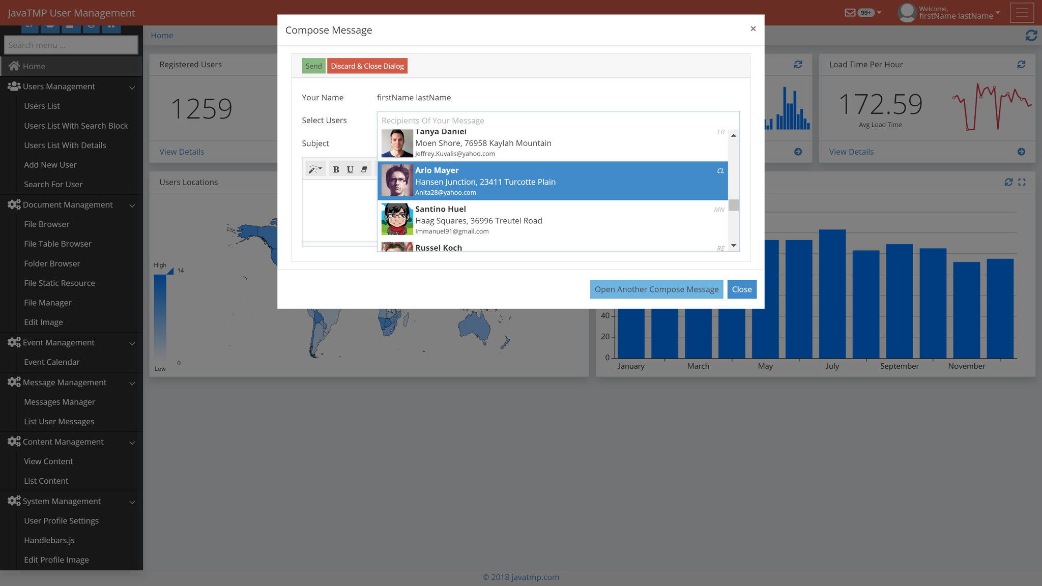Open the firstName lastName user dropdown

click(x=949, y=13)
